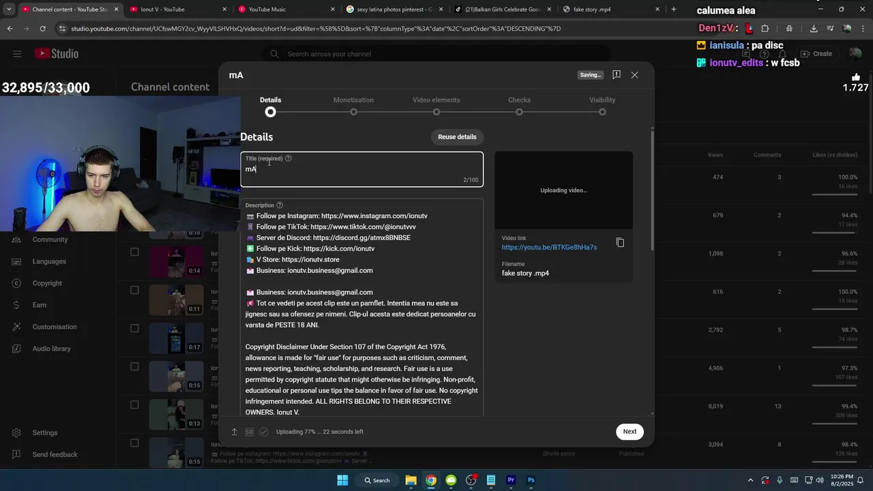Reload the page in Chrome
The height and width of the screenshot is (491, 873).
[42, 29]
